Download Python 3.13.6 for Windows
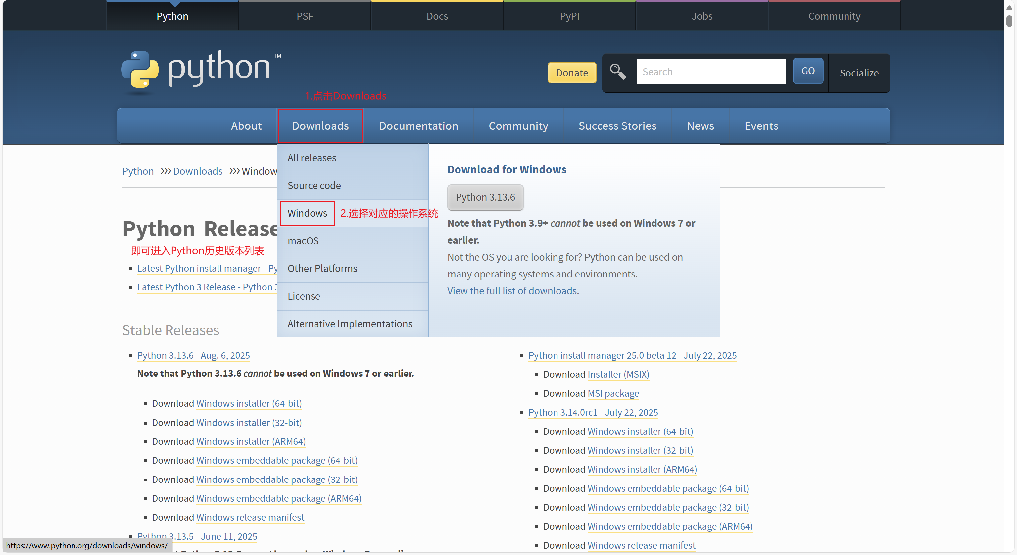 pyautogui.click(x=485, y=197)
